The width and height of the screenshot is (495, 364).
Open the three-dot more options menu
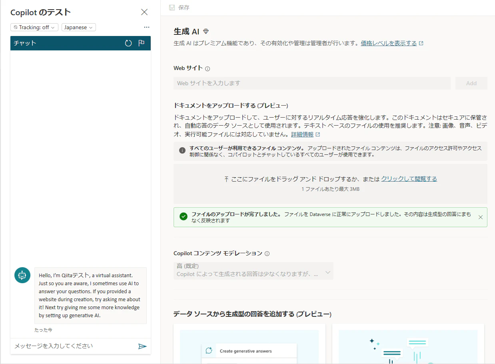click(x=147, y=27)
